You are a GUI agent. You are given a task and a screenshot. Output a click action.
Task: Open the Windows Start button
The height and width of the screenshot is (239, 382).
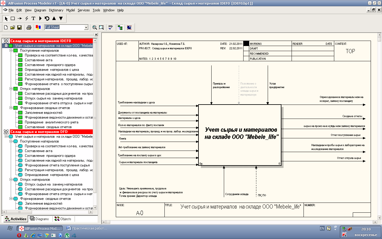click(10, 228)
